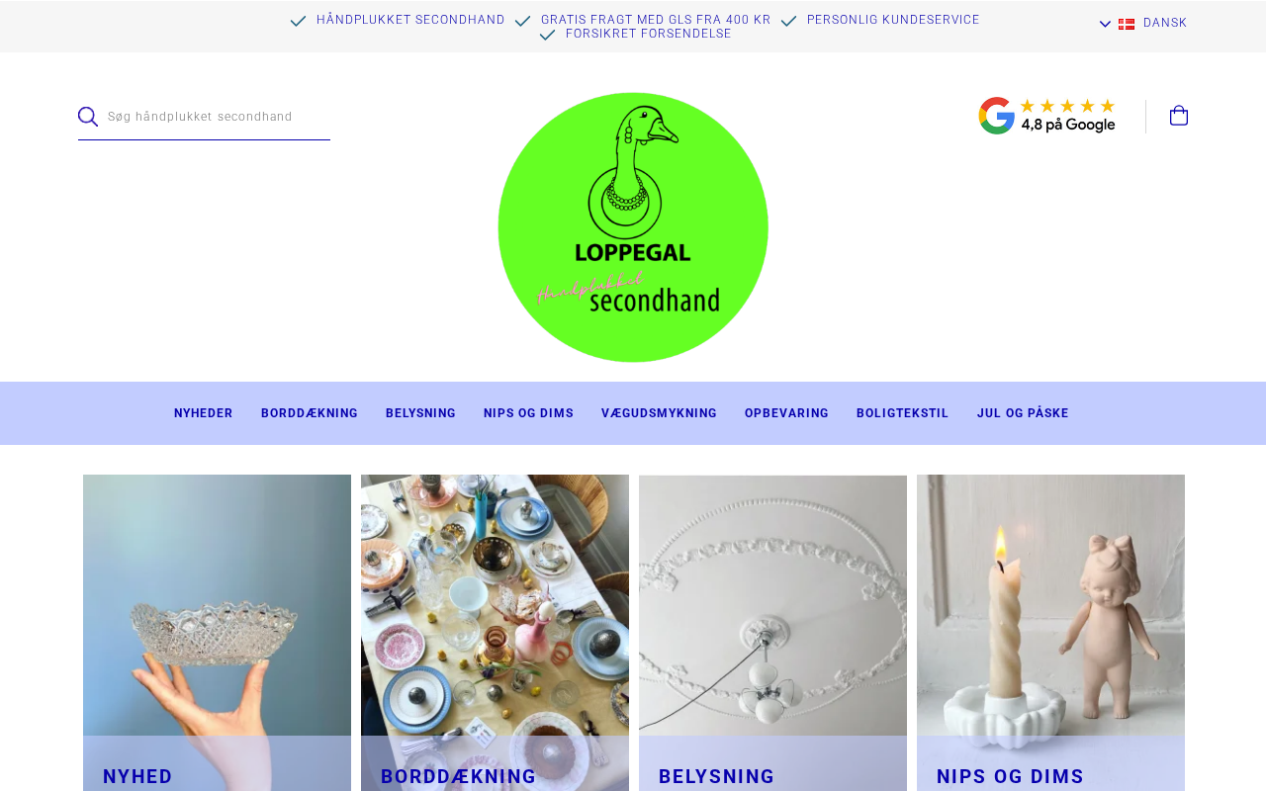Open the Borddækning menu item

[x=310, y=413]
